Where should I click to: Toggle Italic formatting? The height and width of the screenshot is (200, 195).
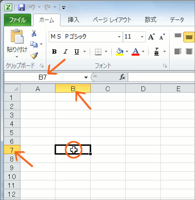65,52
